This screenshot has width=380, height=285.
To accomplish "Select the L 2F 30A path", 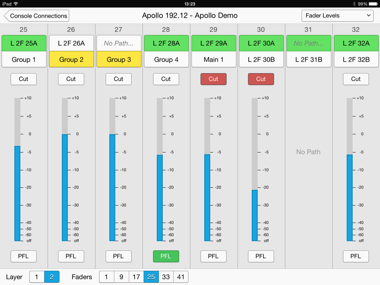I will coord(261,43).
